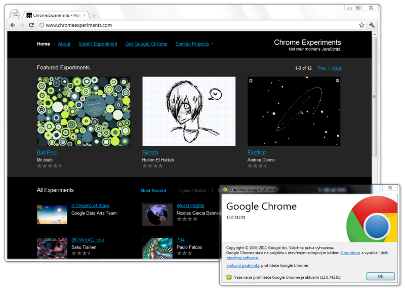Open the About page link
The height and width of the screenshot is (292, 405).
pos(64,44)
